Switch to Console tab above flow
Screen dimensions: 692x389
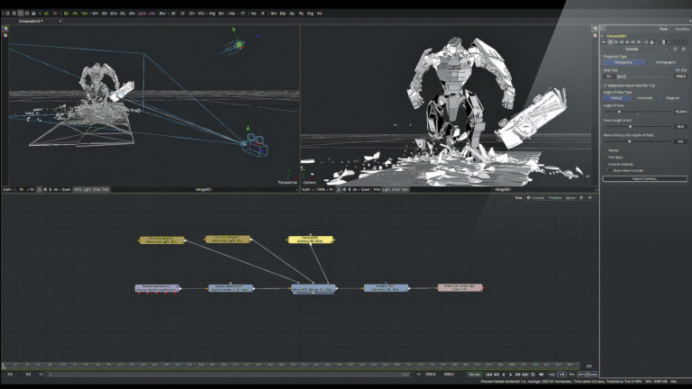coord(536,197)
